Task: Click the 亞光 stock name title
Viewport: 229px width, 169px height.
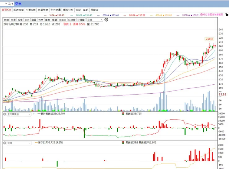Action: (18, 4)
